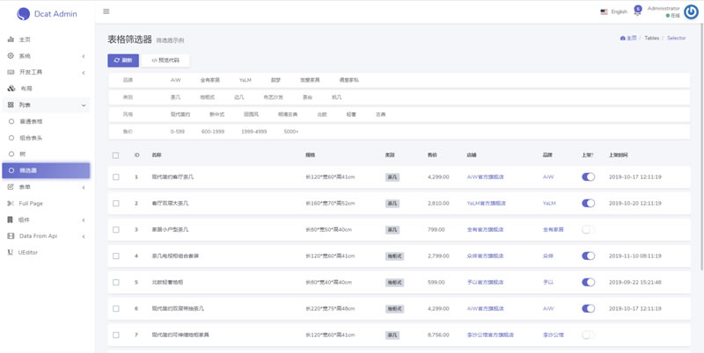704x353 pixels.
Task: Filter by price range 600-1999
Action: [213, 132]
